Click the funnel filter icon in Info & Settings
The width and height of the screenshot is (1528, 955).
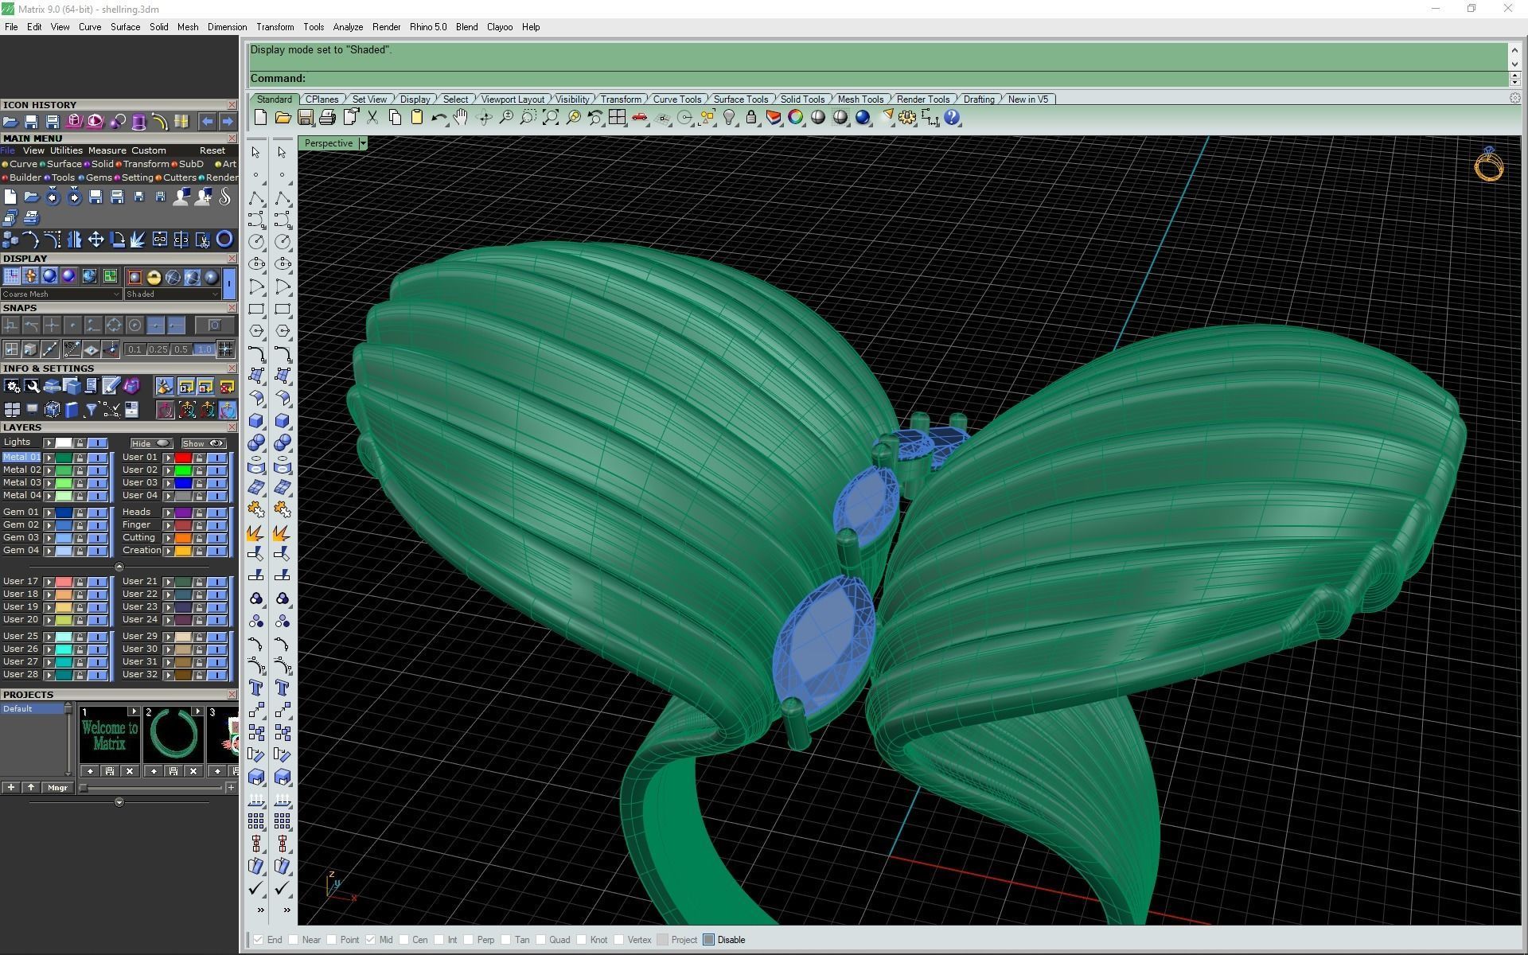[x=91, y=409]
